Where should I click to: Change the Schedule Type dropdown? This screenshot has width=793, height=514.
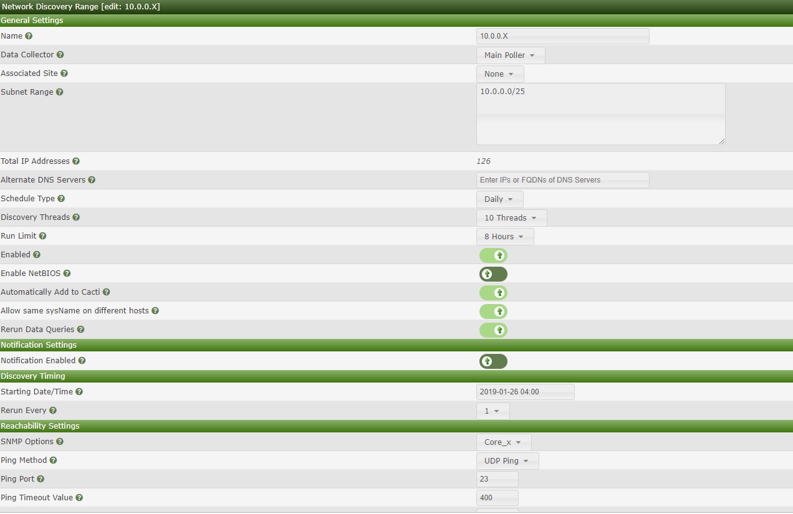499,199
